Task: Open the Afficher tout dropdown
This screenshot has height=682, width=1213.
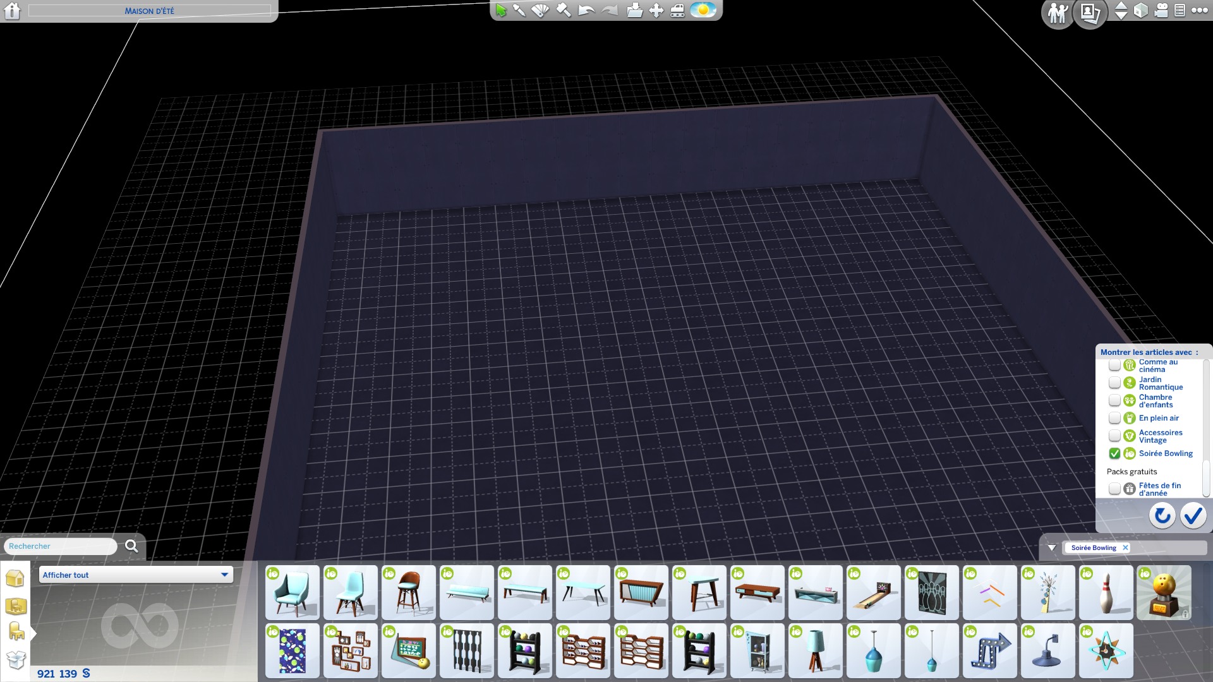Action: point(136,575)
